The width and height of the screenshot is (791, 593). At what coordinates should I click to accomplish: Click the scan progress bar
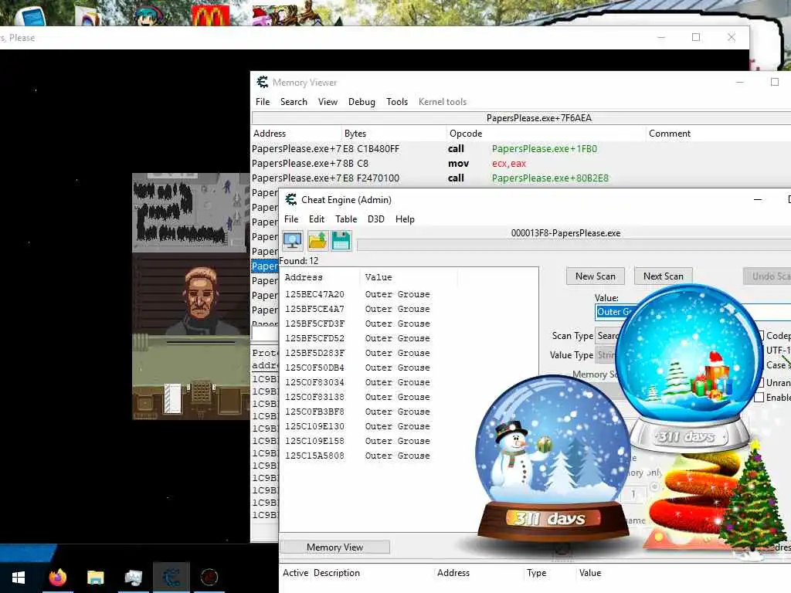574,246
